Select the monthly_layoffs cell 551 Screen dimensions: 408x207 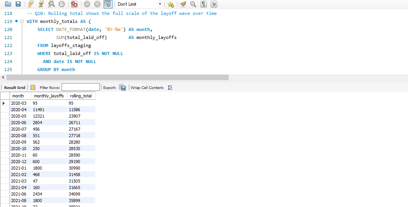pyautogui.click(x=49, y=136)
